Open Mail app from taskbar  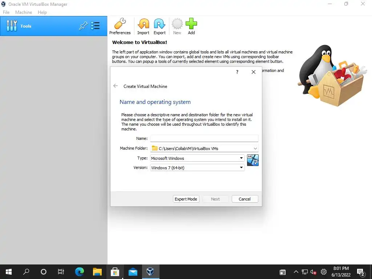133,272
